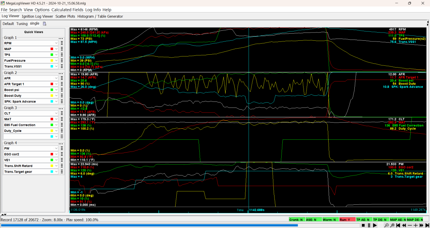Fast forward with the double-right arrow icon
430x228 pixels.
pyautogui.click(x=421, y=225)
